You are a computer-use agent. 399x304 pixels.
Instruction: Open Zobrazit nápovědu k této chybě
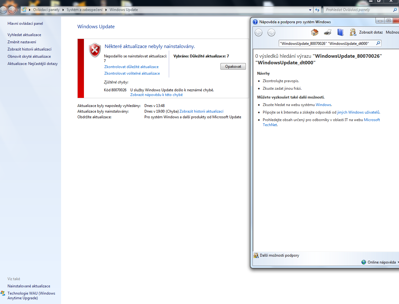coord(156,95)
